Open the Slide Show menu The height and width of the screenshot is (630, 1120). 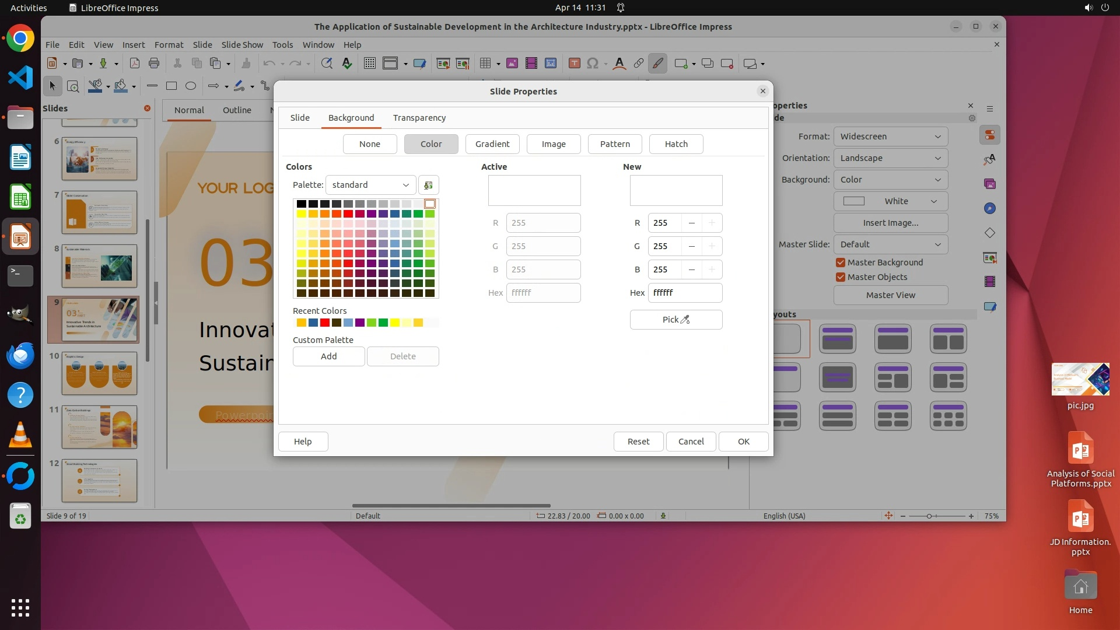pyautogui.click(x=242, y=44)
